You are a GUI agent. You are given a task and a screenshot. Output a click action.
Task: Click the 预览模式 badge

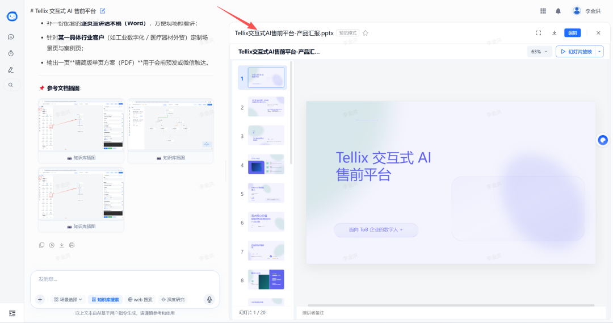point(347,33)
